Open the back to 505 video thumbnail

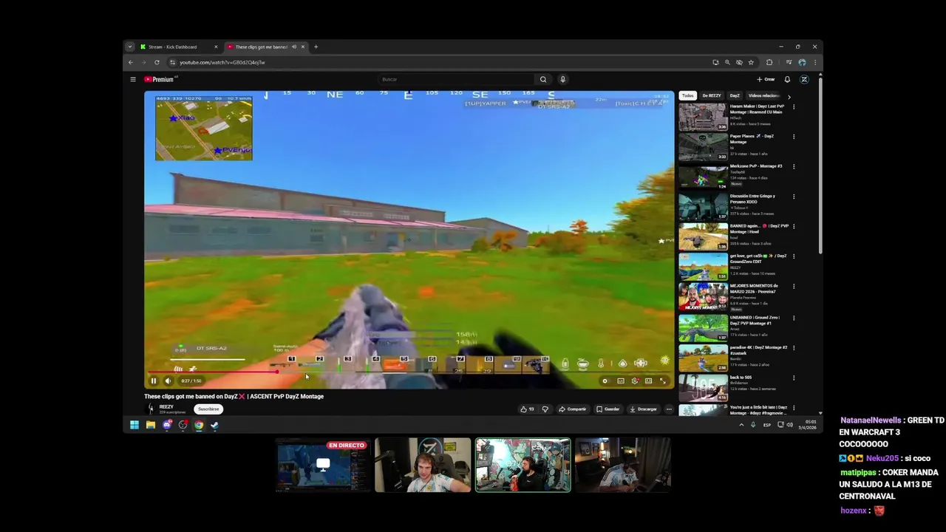(703, 388)
